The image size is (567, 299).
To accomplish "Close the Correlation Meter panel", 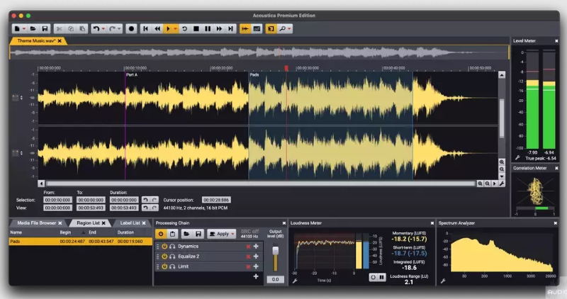I will tap(556, 168).
